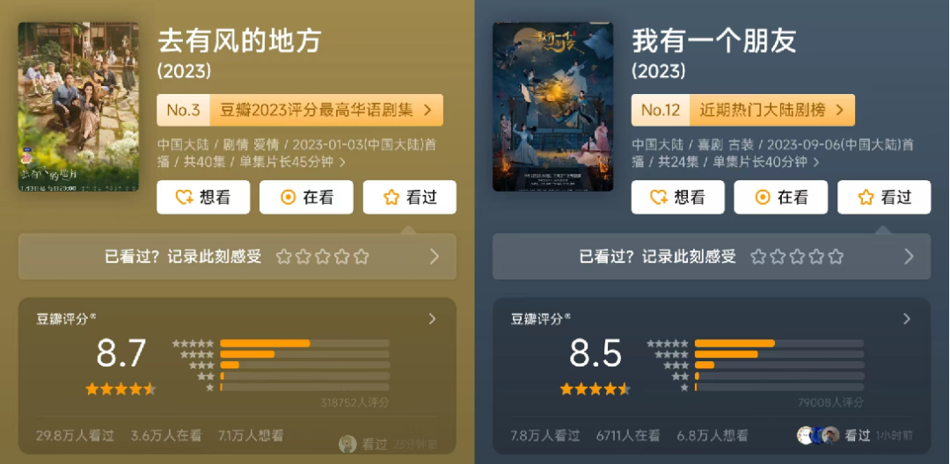950x464 pixels.
Task: Click the heart icon on right 想看 button
Action: point(659,197)
